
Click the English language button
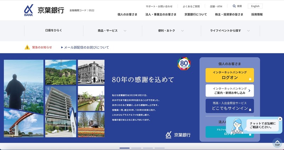tap(255, 6)
